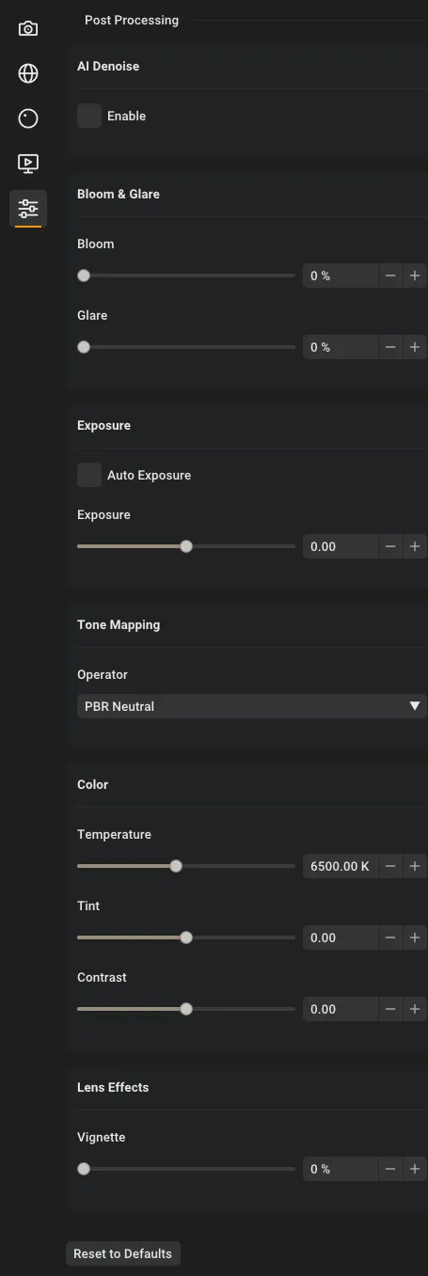Increase the Glare value with plus

point(415,347)
